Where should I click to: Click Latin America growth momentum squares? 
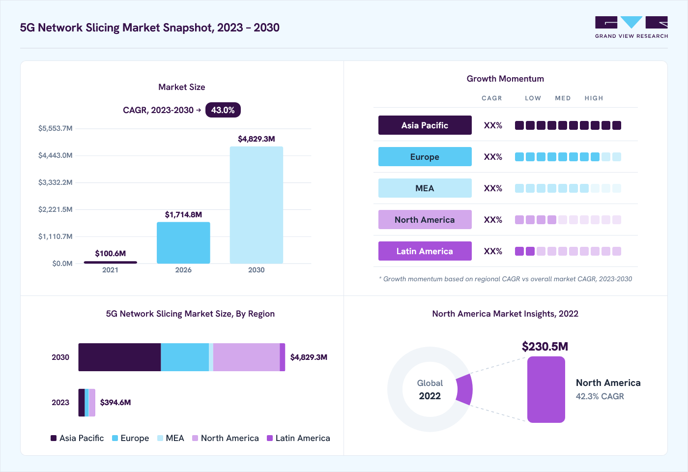(568, 251)
